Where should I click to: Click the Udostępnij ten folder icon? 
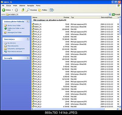point(5,33)
